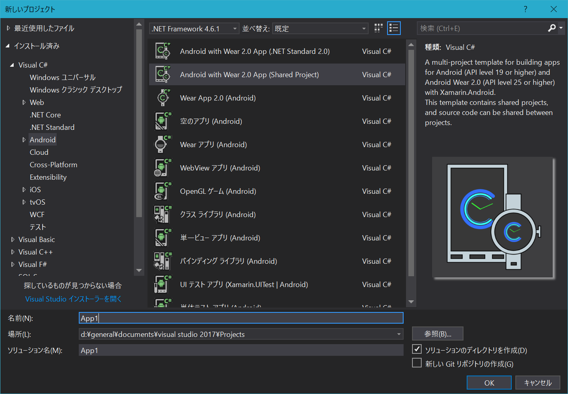
Task: Select the Cloud category
Action: pos(39,152)
